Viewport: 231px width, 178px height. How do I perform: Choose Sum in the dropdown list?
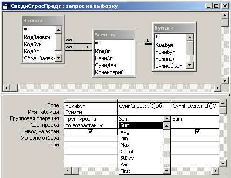[141, 125]
